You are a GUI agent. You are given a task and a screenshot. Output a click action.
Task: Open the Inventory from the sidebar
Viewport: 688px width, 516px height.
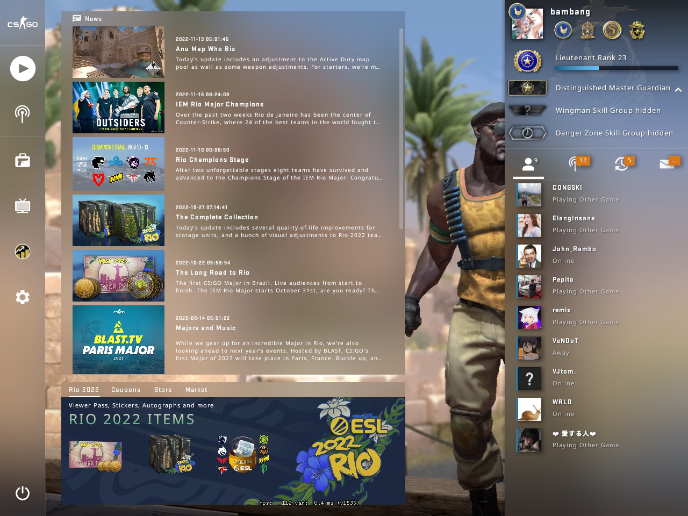click(x=23, y=160)
